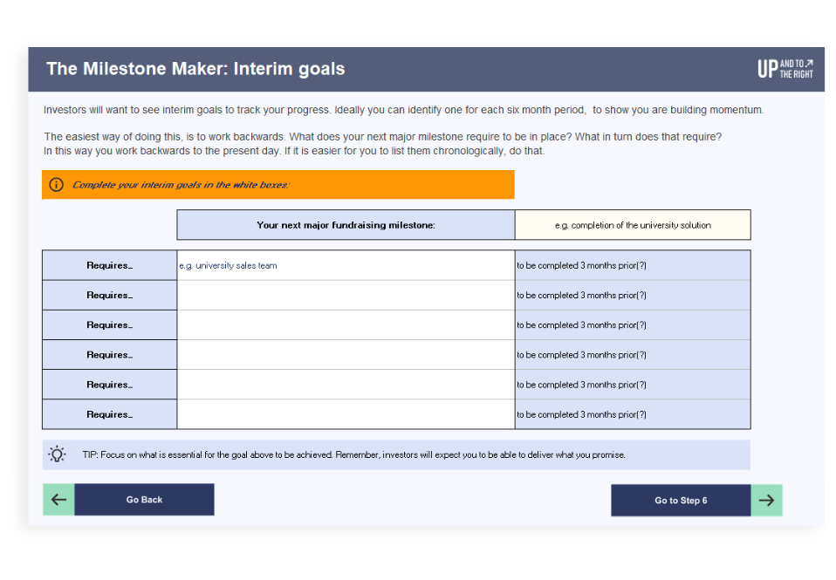Select the second Requires white input box
Screen dimensions: 836x580
pos(346,295)
